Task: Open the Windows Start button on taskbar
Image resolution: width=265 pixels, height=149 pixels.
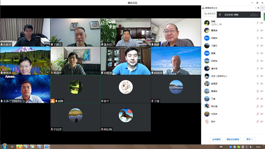Action: tap(5, 146)
